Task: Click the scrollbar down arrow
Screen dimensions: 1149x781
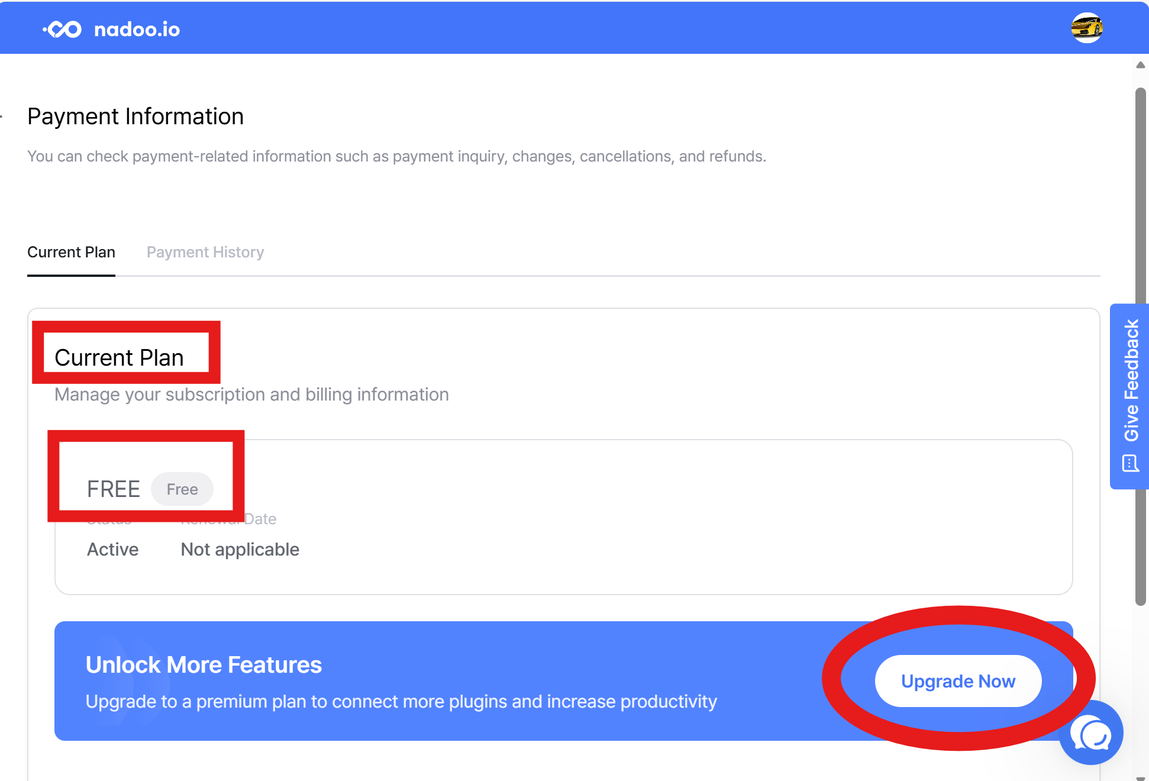Action: coord(1141,778)
